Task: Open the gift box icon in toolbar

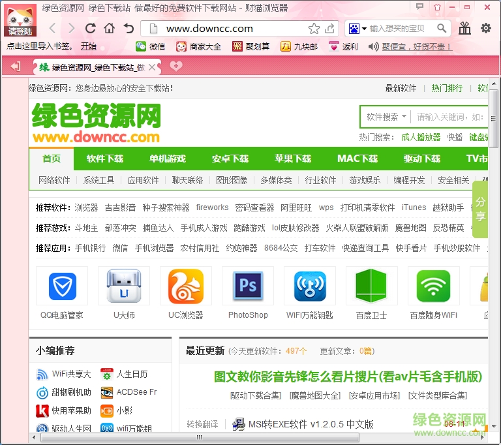Action: tap(464, 28)
